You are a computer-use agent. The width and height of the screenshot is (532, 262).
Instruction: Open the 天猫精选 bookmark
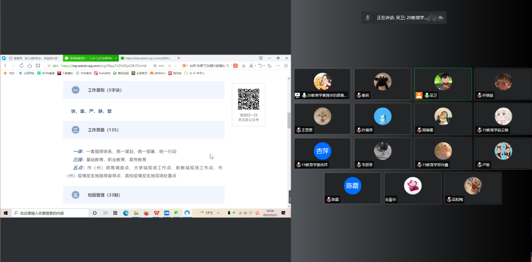click(x=65, y=73)
